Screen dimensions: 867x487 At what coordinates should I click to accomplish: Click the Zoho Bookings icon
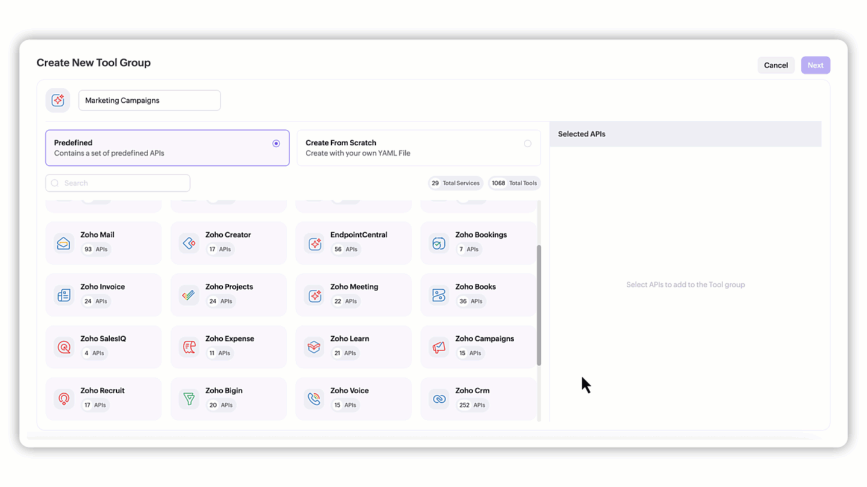pos(439,243)
